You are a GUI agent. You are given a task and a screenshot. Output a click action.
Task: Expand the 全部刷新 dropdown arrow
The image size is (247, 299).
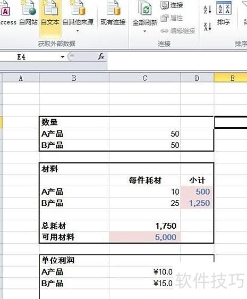pyautogui.click(x=144, y=31)
